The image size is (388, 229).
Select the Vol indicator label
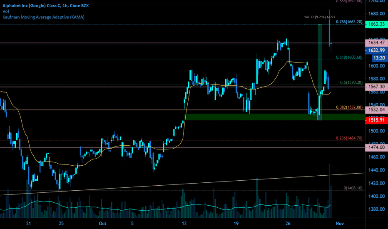[x=6, y=11]
